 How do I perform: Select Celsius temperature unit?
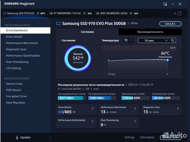coord(126,40)
